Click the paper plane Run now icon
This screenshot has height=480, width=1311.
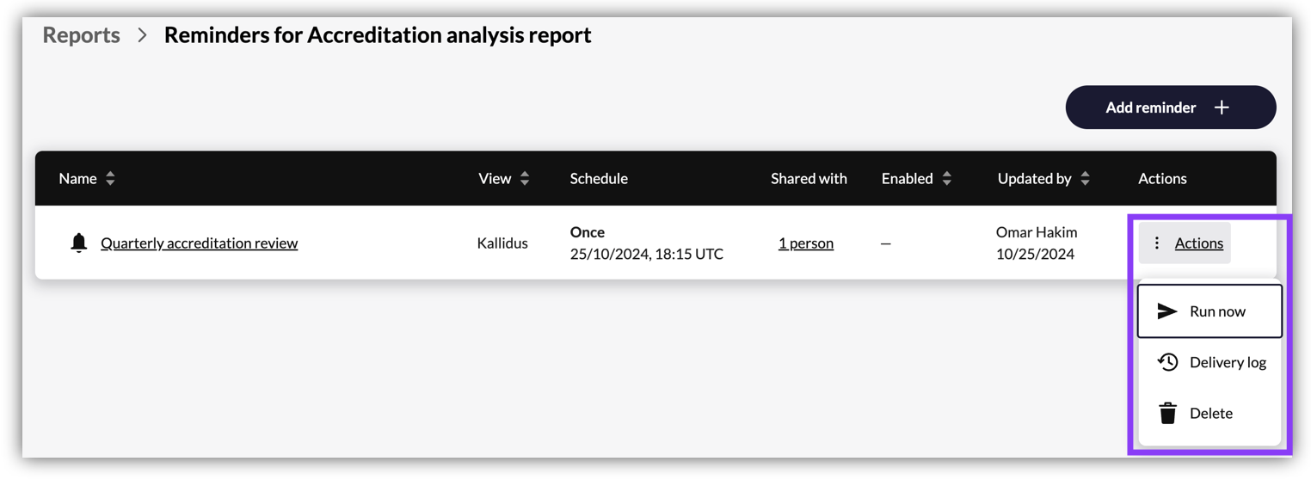1166,311
